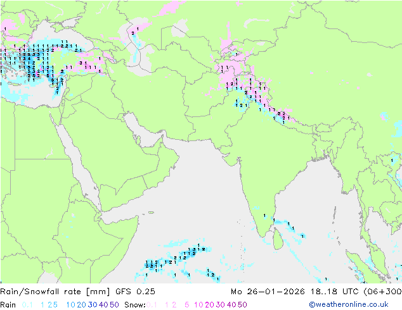Select the 'Rain/Snowfall rate [mm]' title text
This screenshot has height=310, width=402.
point(55,292)
